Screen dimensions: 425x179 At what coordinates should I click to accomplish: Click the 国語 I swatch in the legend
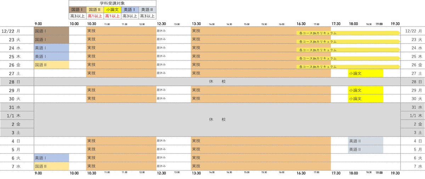[x=78, y=10]
